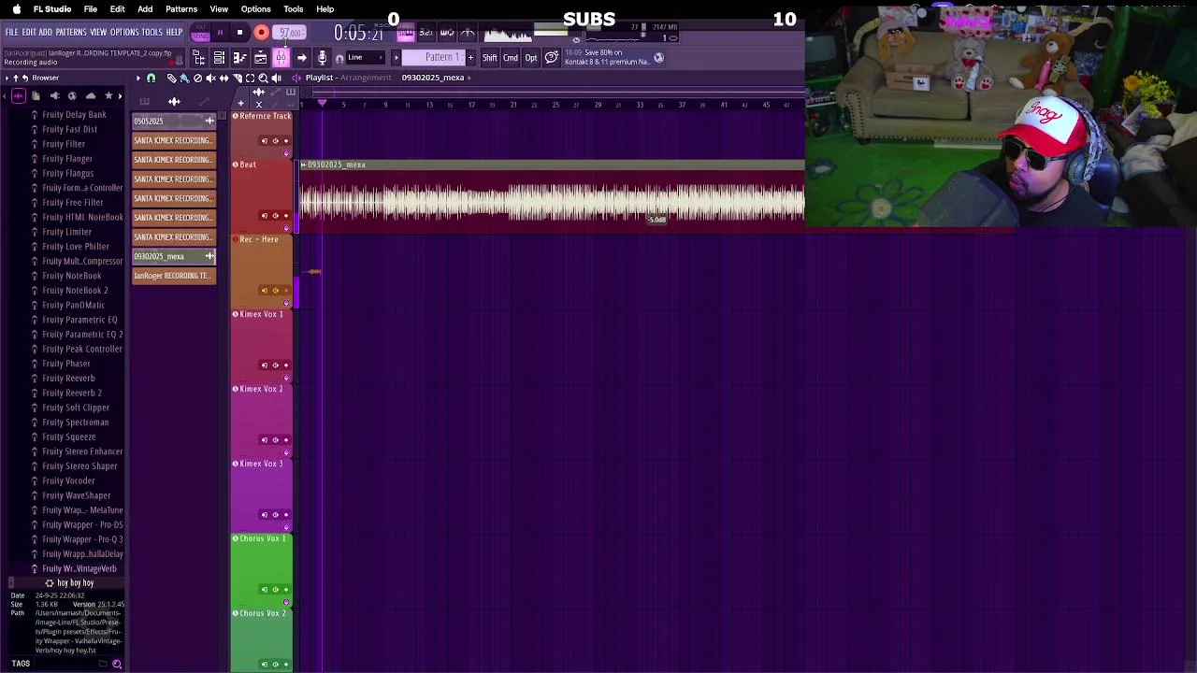1197x673 pixels.
Task: Select the selection tool in playlist
Action: coord(250,78)
